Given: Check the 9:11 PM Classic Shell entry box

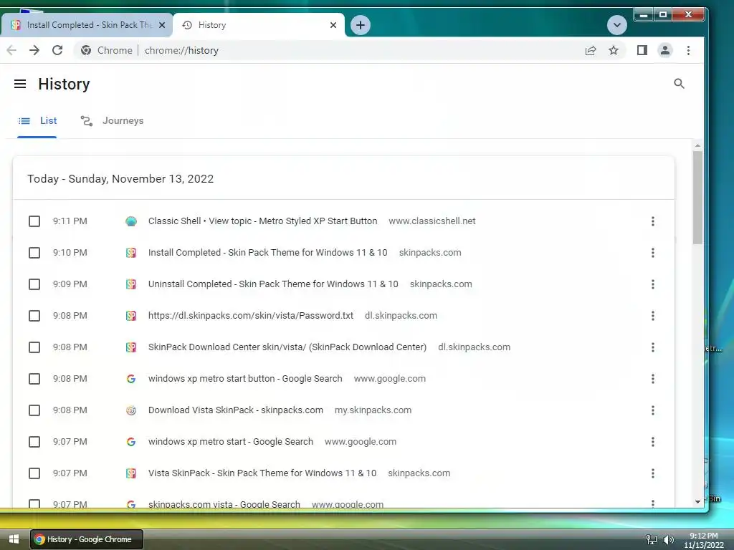Looking at the screenshot, I should [34, 221].
